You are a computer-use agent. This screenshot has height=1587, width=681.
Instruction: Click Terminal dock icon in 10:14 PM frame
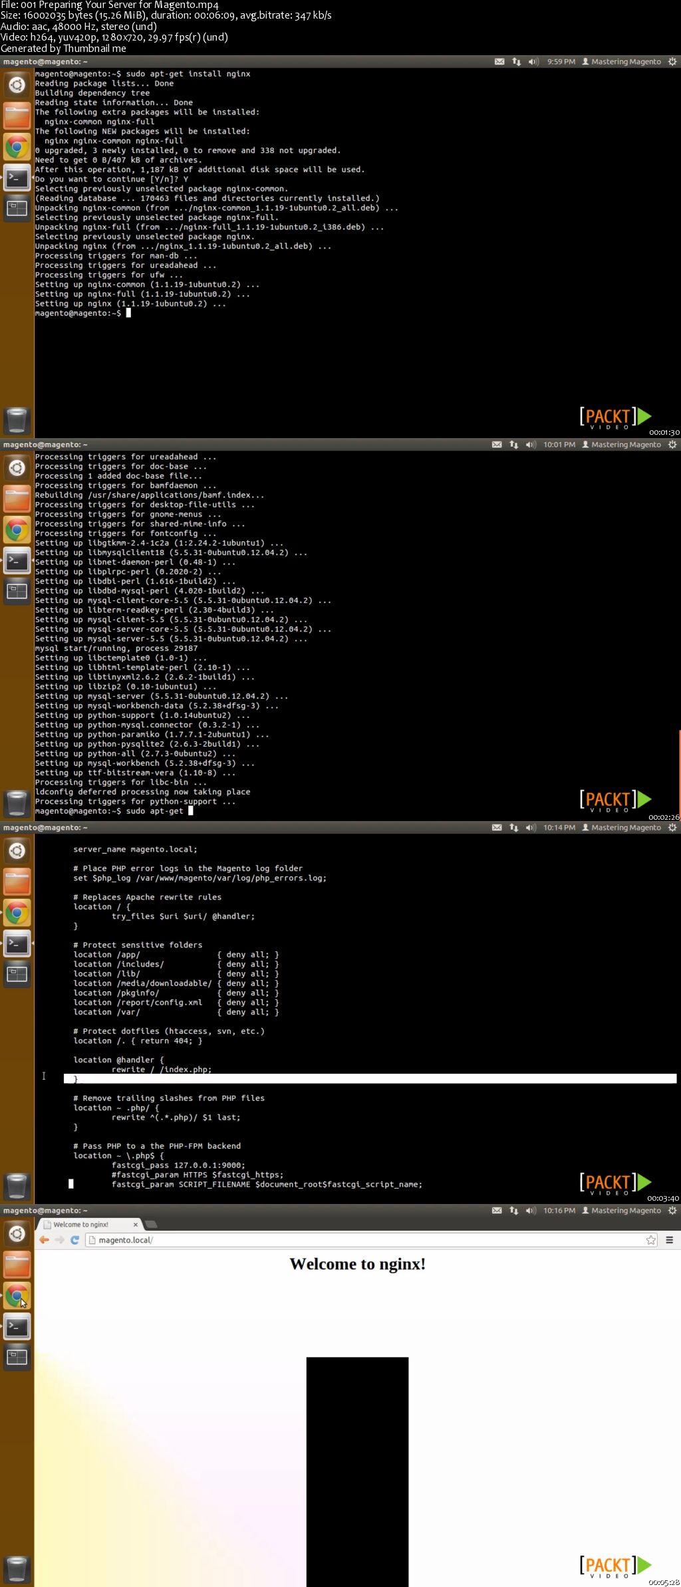pyautogui.click(x=17, y=943)
